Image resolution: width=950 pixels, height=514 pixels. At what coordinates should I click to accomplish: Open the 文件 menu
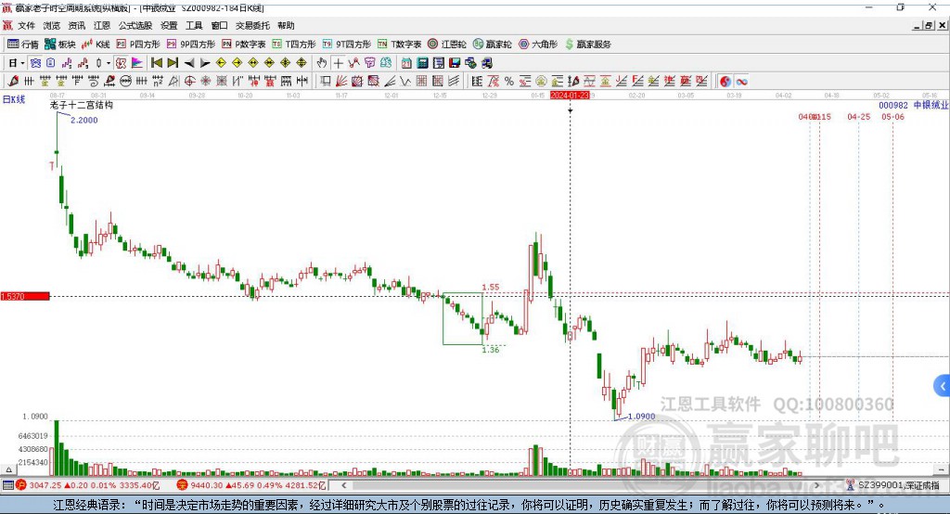coord(27,25)
